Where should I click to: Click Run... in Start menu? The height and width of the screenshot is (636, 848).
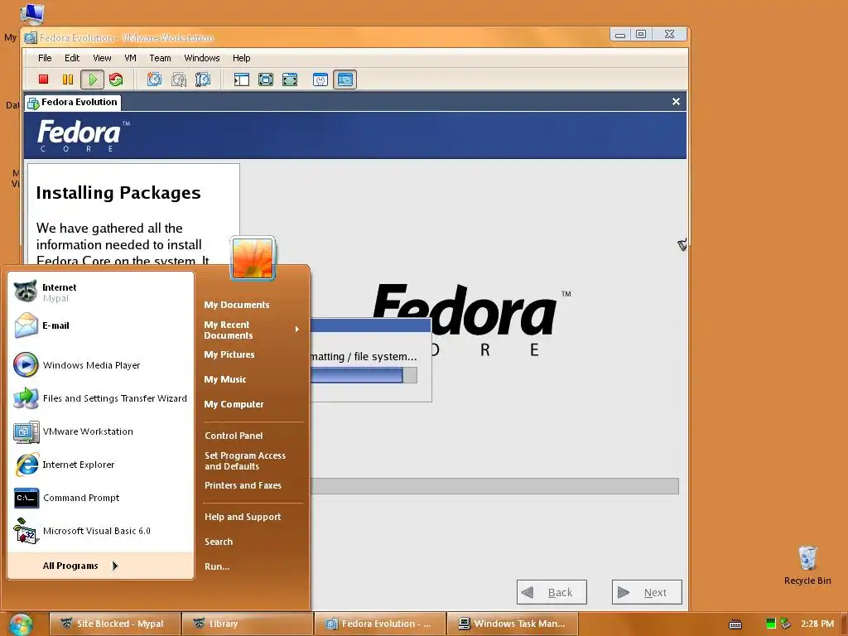coord(217,566)
